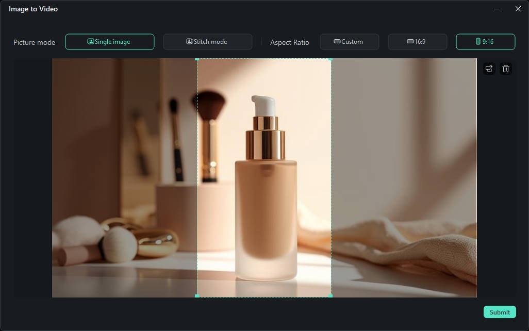Click the Submit button

coord(499,312)
